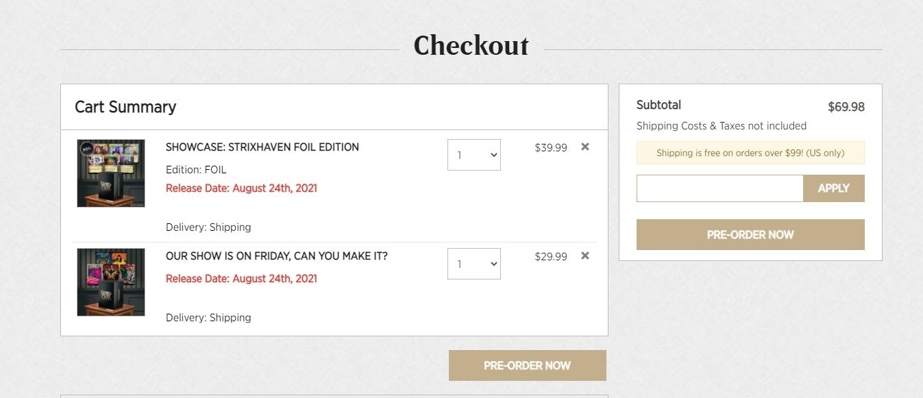
Task: Click the $39.99 price of Strixhaven item
Action: [551, 147]
